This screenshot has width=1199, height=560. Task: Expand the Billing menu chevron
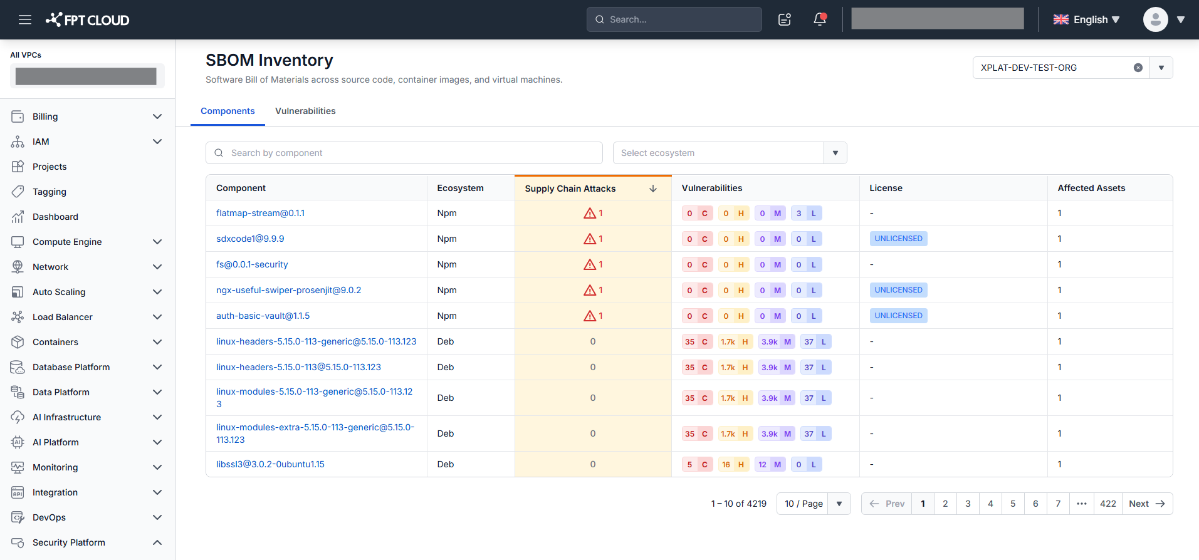[x=157, y=117]
